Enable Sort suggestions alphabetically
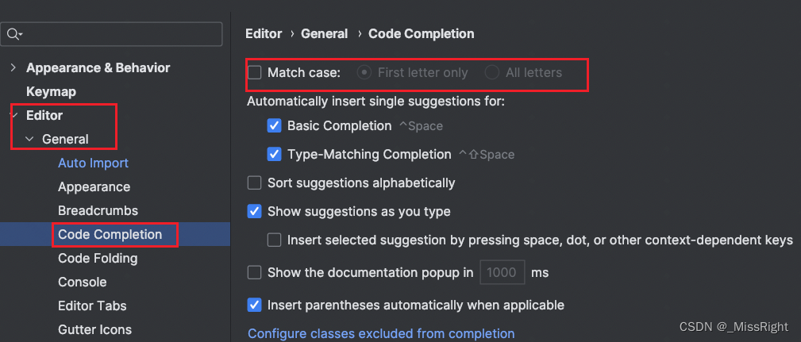Image resolution: width=801 pixels, height=342 pixels. click(255, 183)
